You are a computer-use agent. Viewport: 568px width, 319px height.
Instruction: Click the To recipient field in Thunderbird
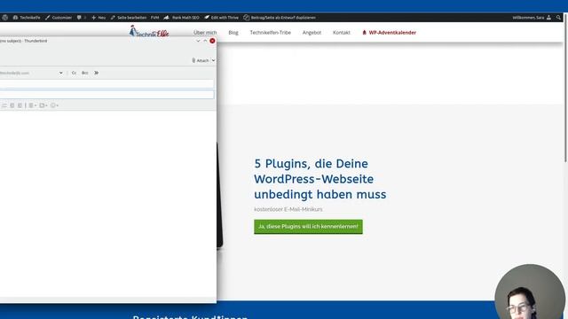click(106, 84)
